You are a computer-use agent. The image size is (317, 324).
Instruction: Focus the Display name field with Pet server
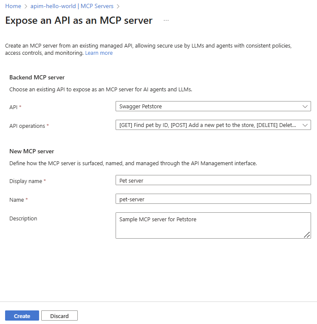(213, 180)
